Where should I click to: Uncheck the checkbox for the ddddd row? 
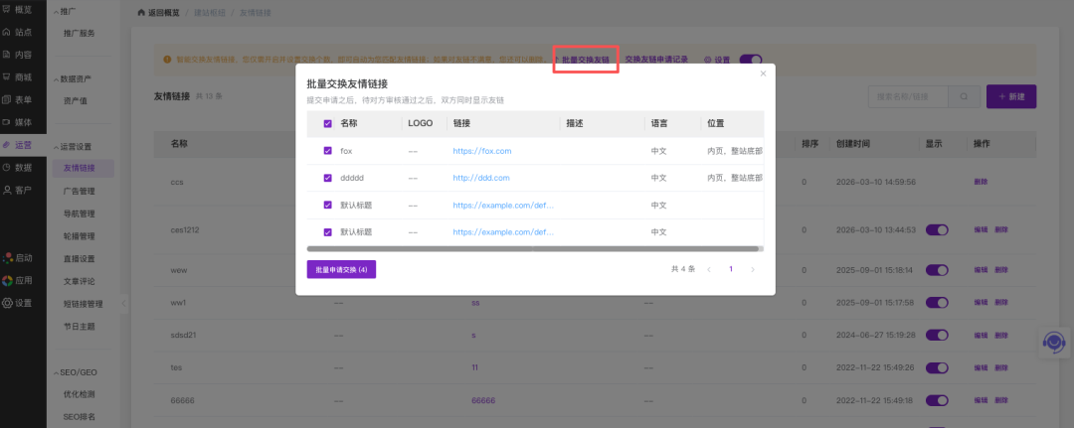coord(328,178)
